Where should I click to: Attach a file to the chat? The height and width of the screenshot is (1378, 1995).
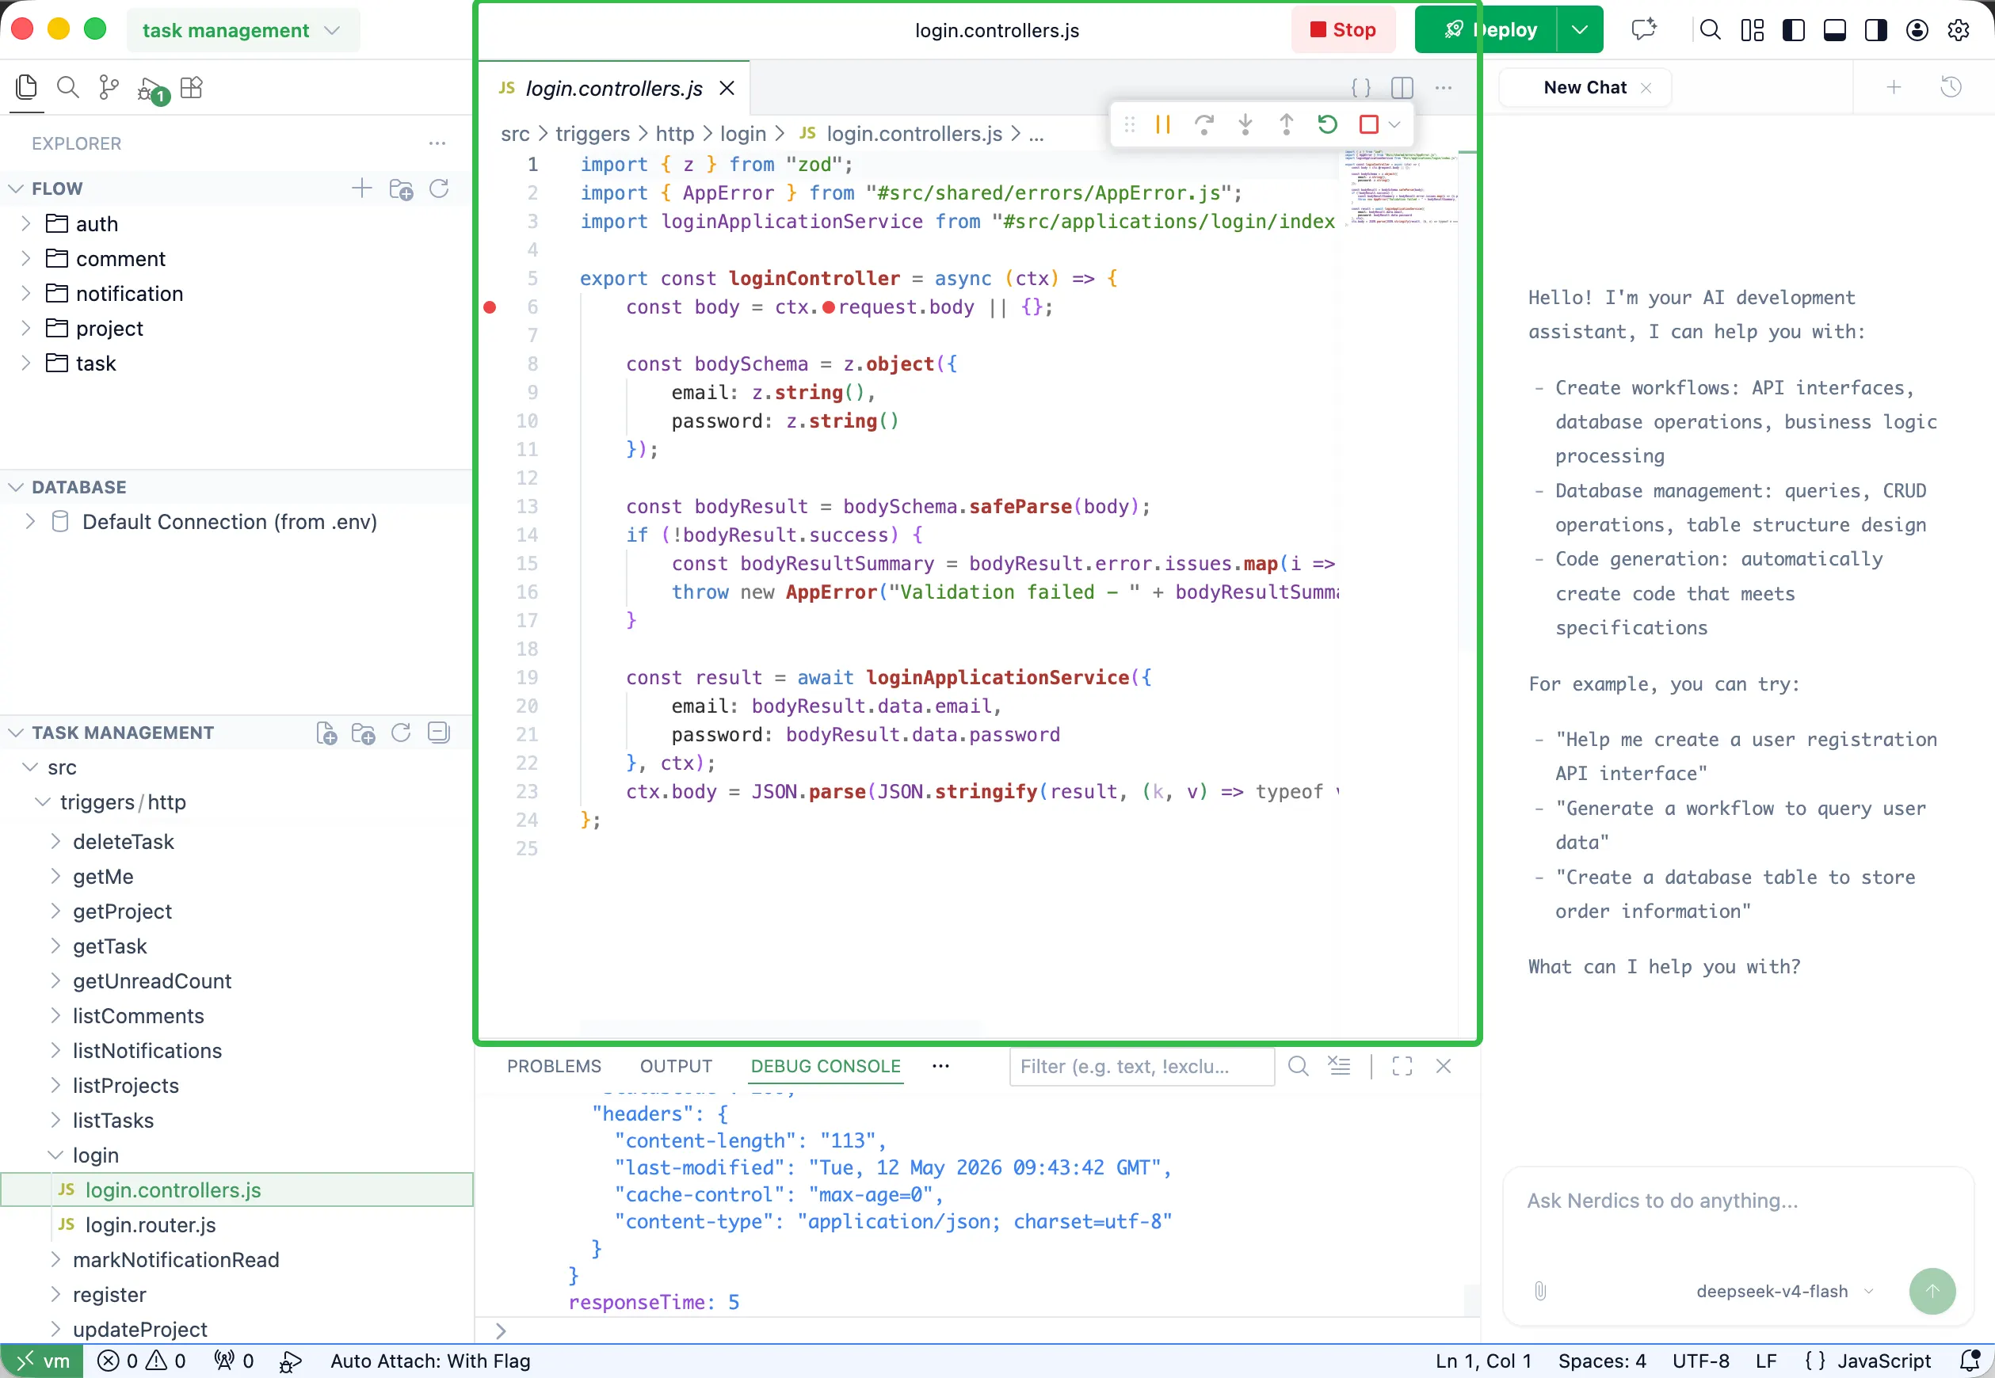[x=1540, y=1291]
